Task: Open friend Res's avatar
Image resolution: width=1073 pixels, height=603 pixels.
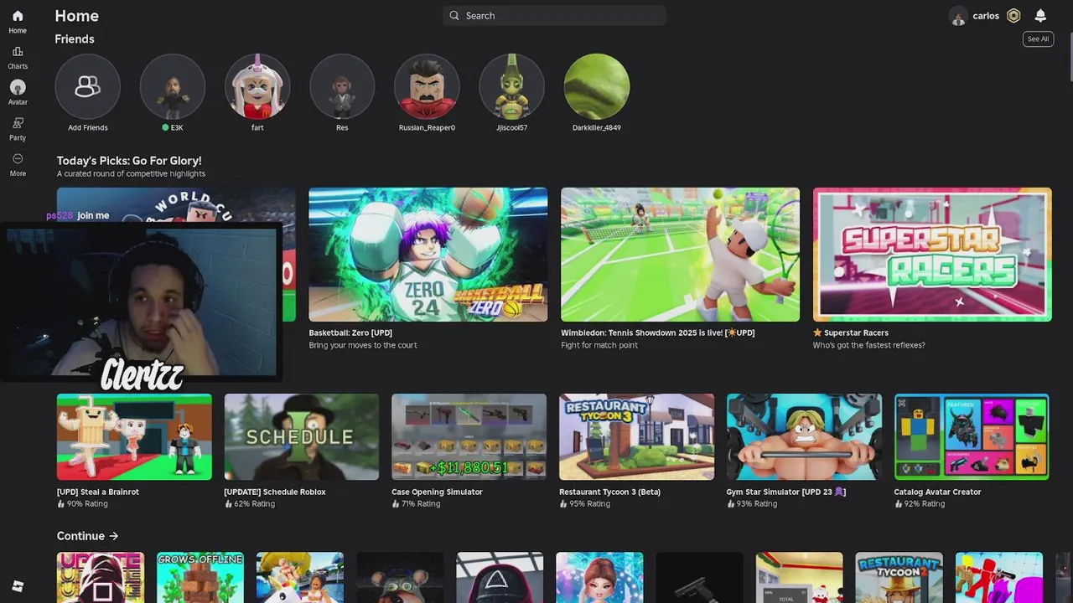Action: point(342,86)
